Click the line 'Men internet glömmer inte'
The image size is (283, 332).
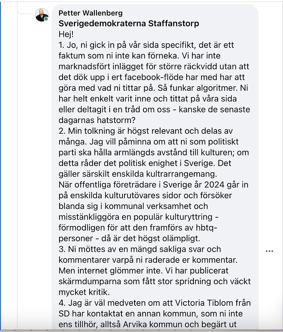click(143, 271)
